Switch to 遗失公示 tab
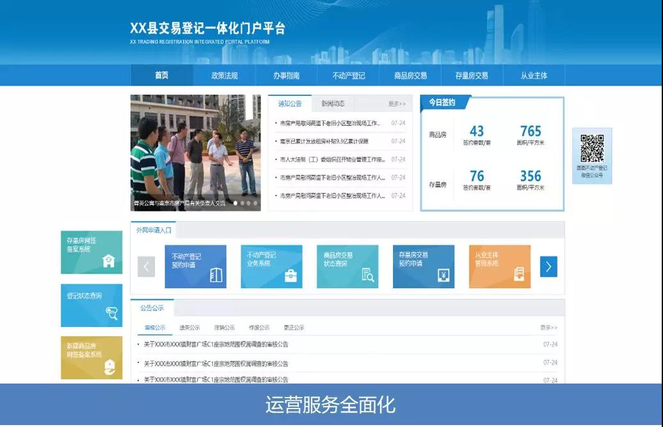The image size is (663, 427). 189,327
